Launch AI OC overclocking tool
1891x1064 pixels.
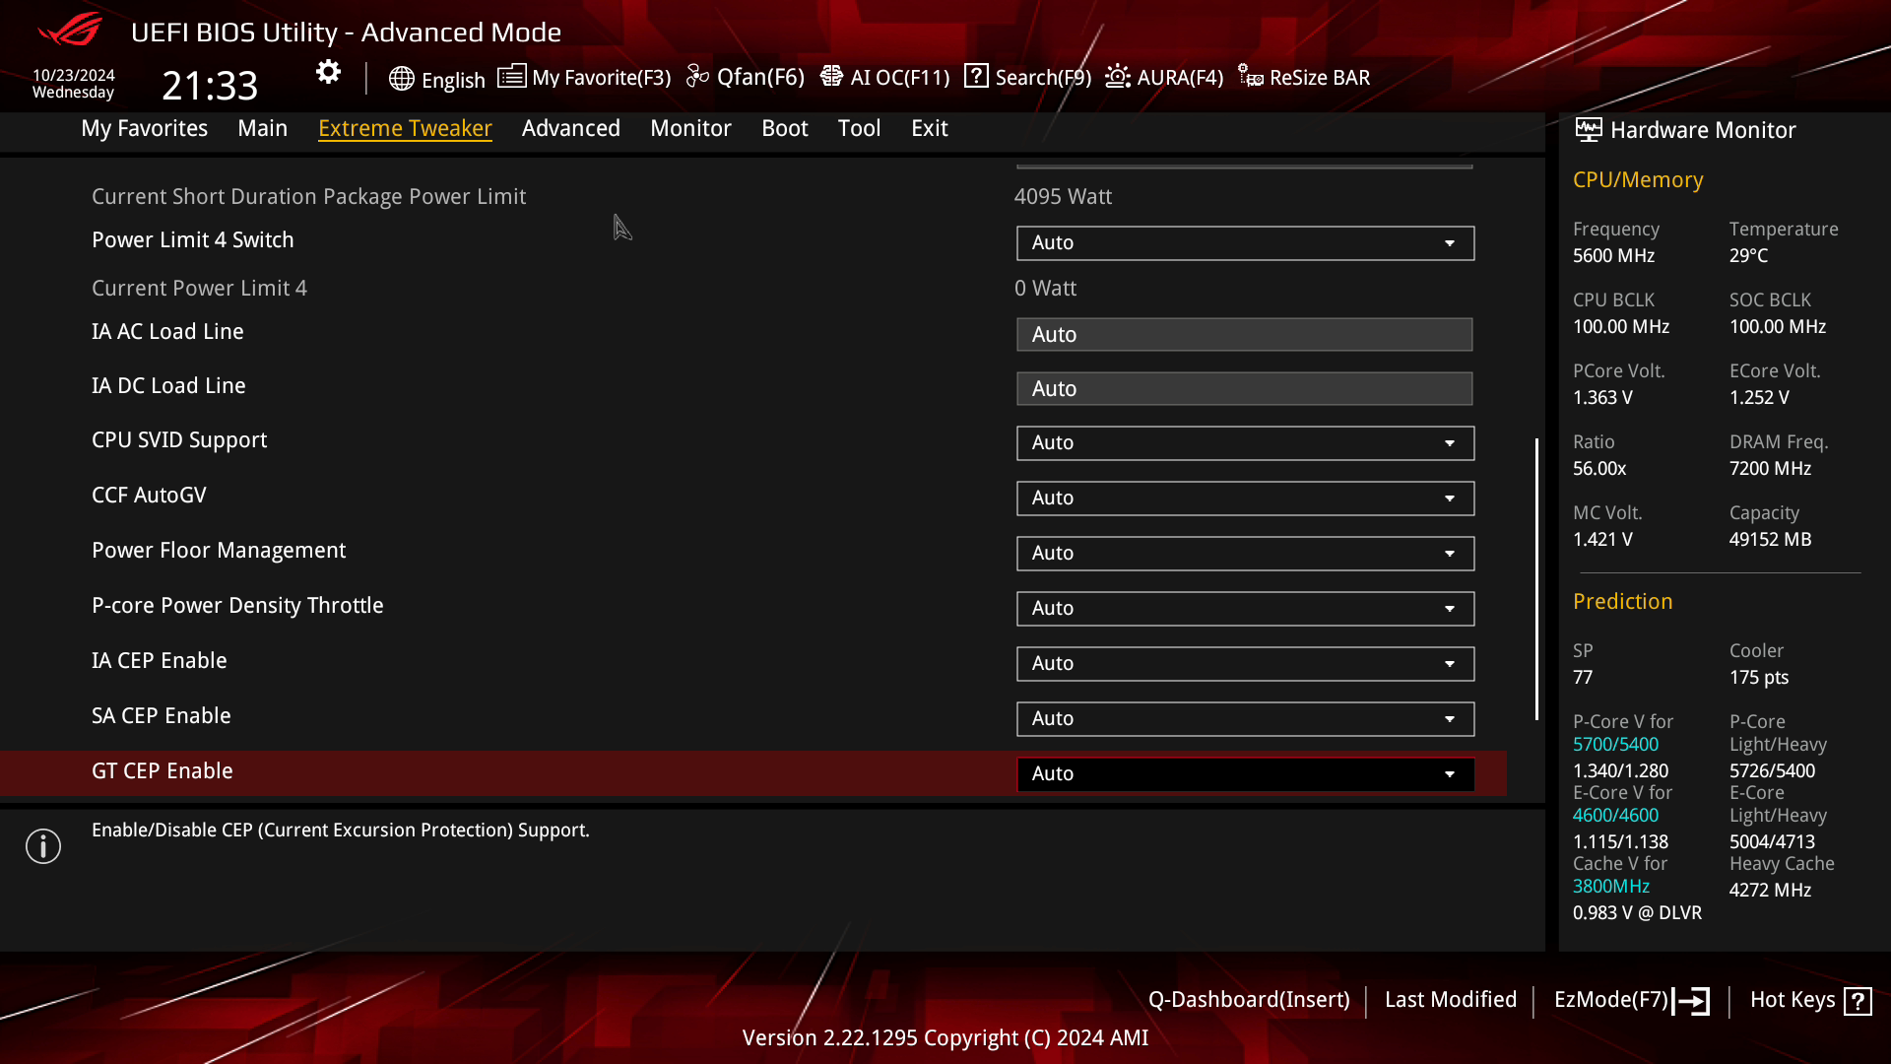point(885,77)
